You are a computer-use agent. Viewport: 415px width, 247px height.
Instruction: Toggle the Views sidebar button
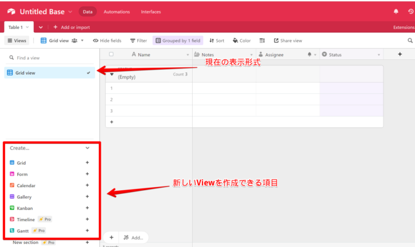pos(17,41)
